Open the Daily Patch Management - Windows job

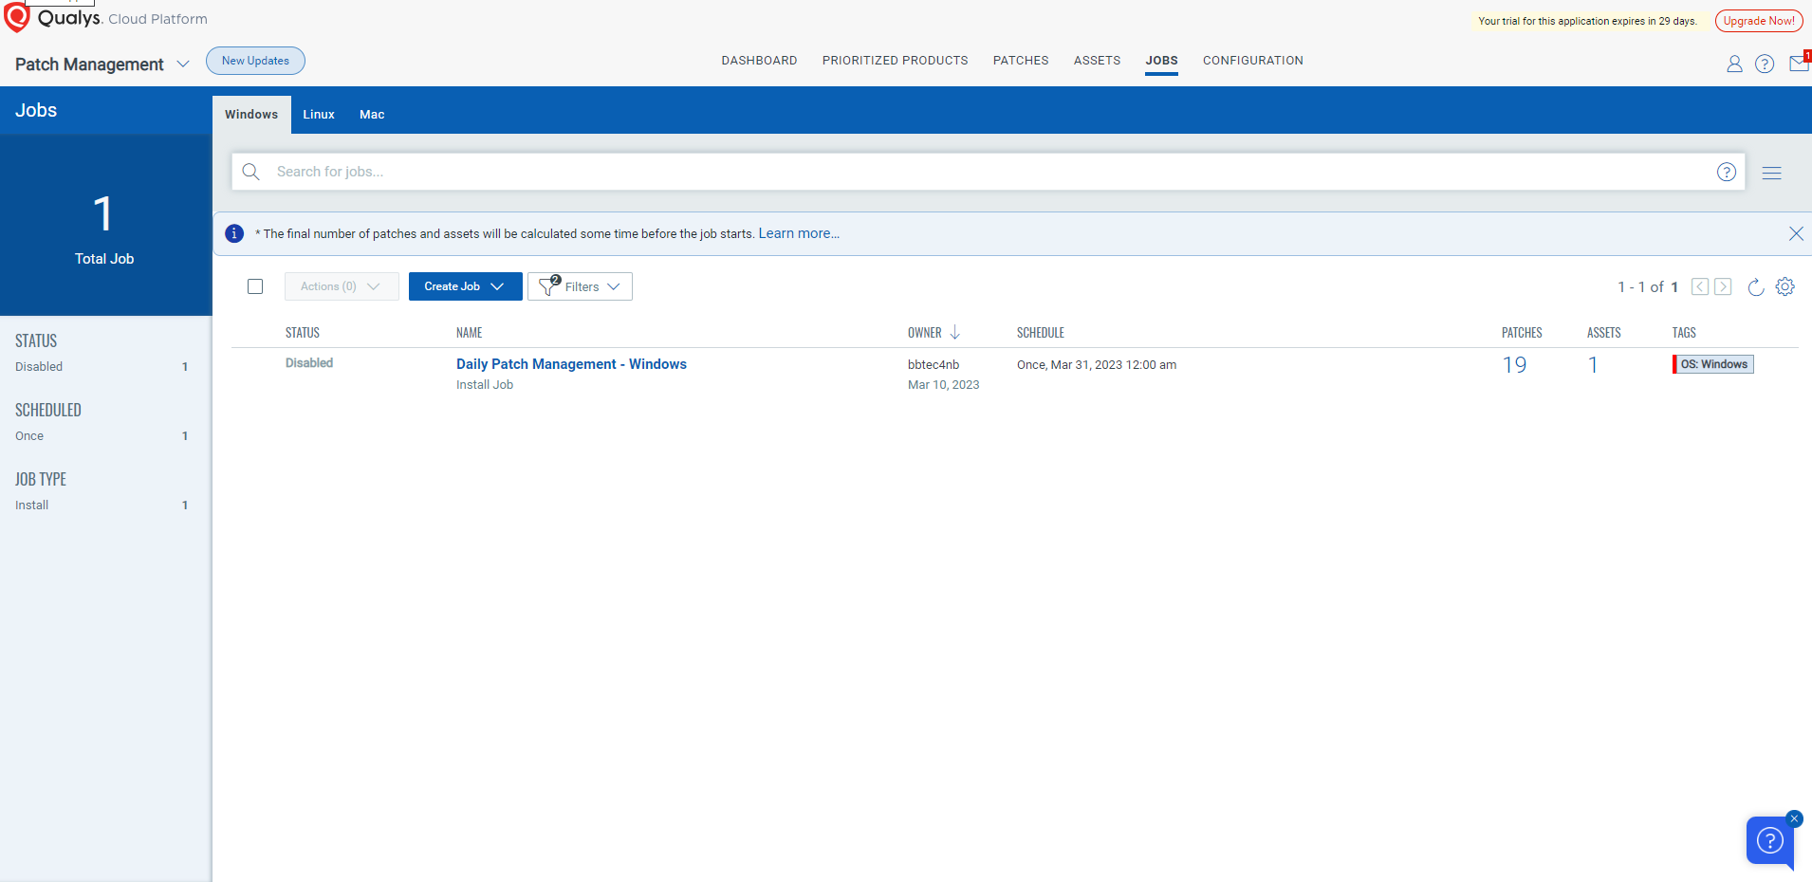[571, 363]
